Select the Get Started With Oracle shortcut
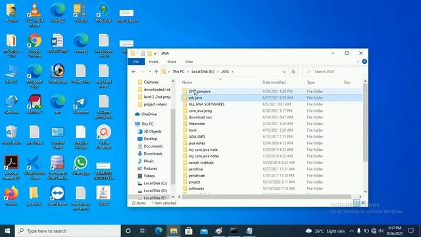 click(x=57, y=168)
